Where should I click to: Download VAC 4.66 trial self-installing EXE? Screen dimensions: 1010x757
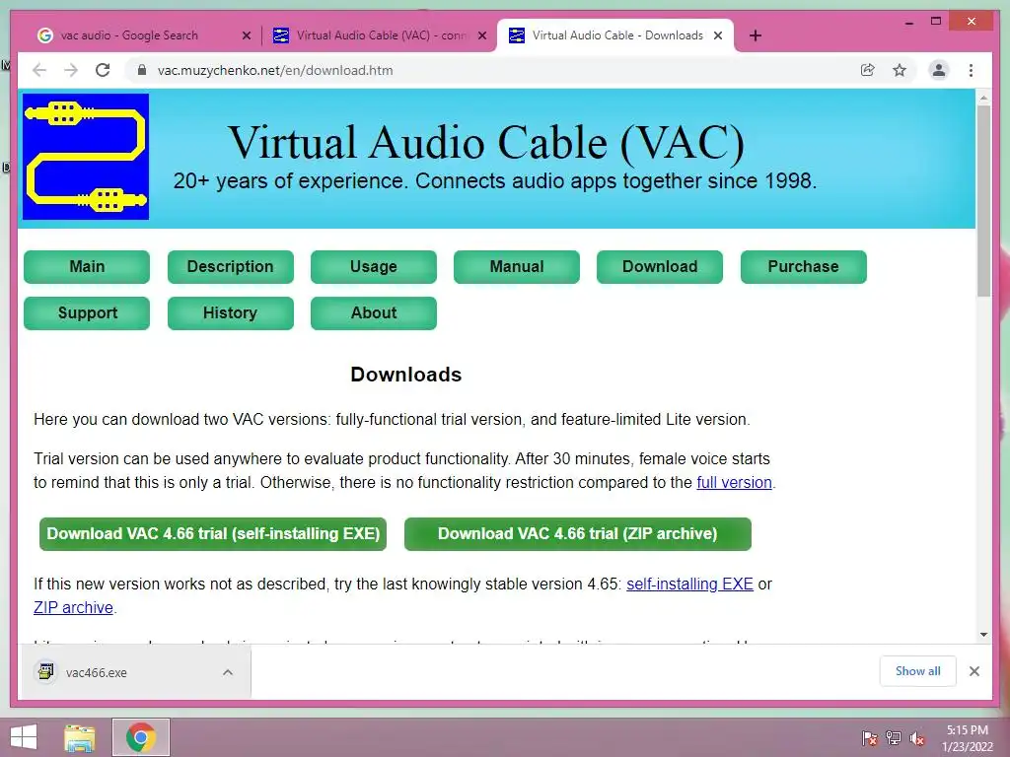(213, 533)
